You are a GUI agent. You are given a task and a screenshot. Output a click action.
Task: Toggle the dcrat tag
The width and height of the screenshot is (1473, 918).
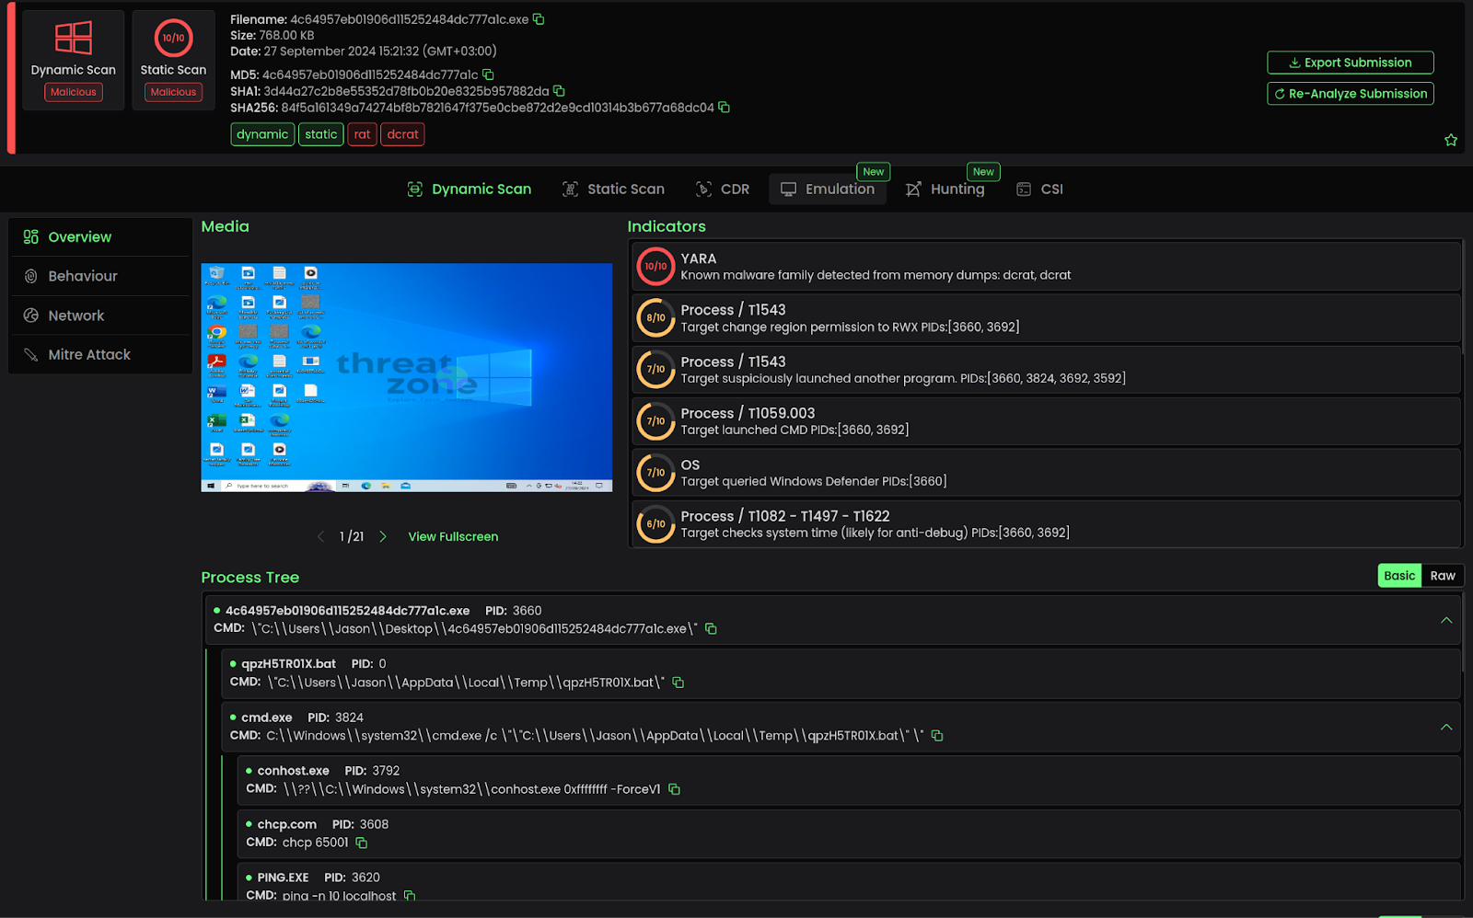pyautogui.click(x=402, y=134)
